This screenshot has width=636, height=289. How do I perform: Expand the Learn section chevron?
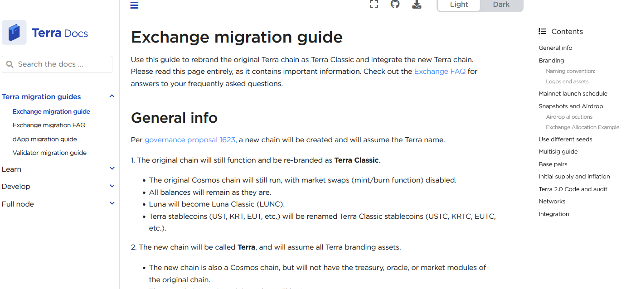coord(112,169)
